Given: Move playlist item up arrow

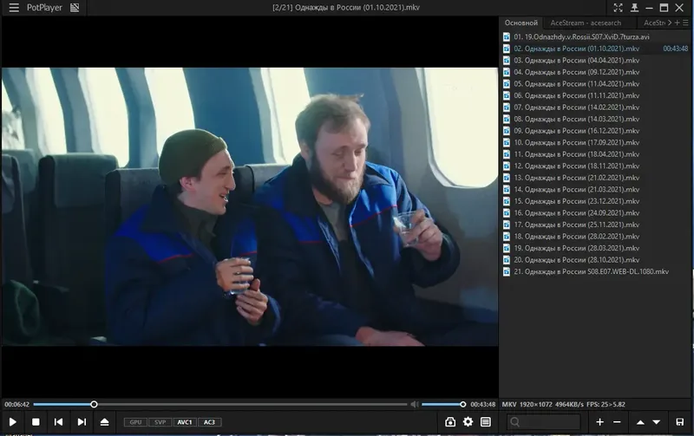Looking at the screenshot, I should tap(640, 422).
